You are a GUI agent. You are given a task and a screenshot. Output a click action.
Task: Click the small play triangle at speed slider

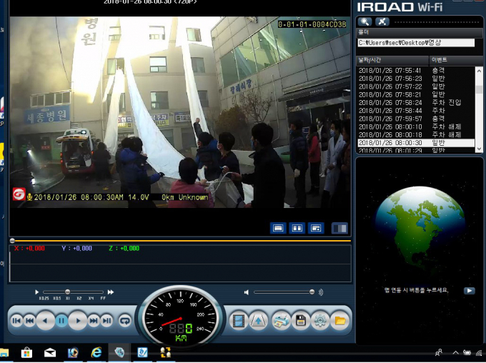click(x=37, y=292)
